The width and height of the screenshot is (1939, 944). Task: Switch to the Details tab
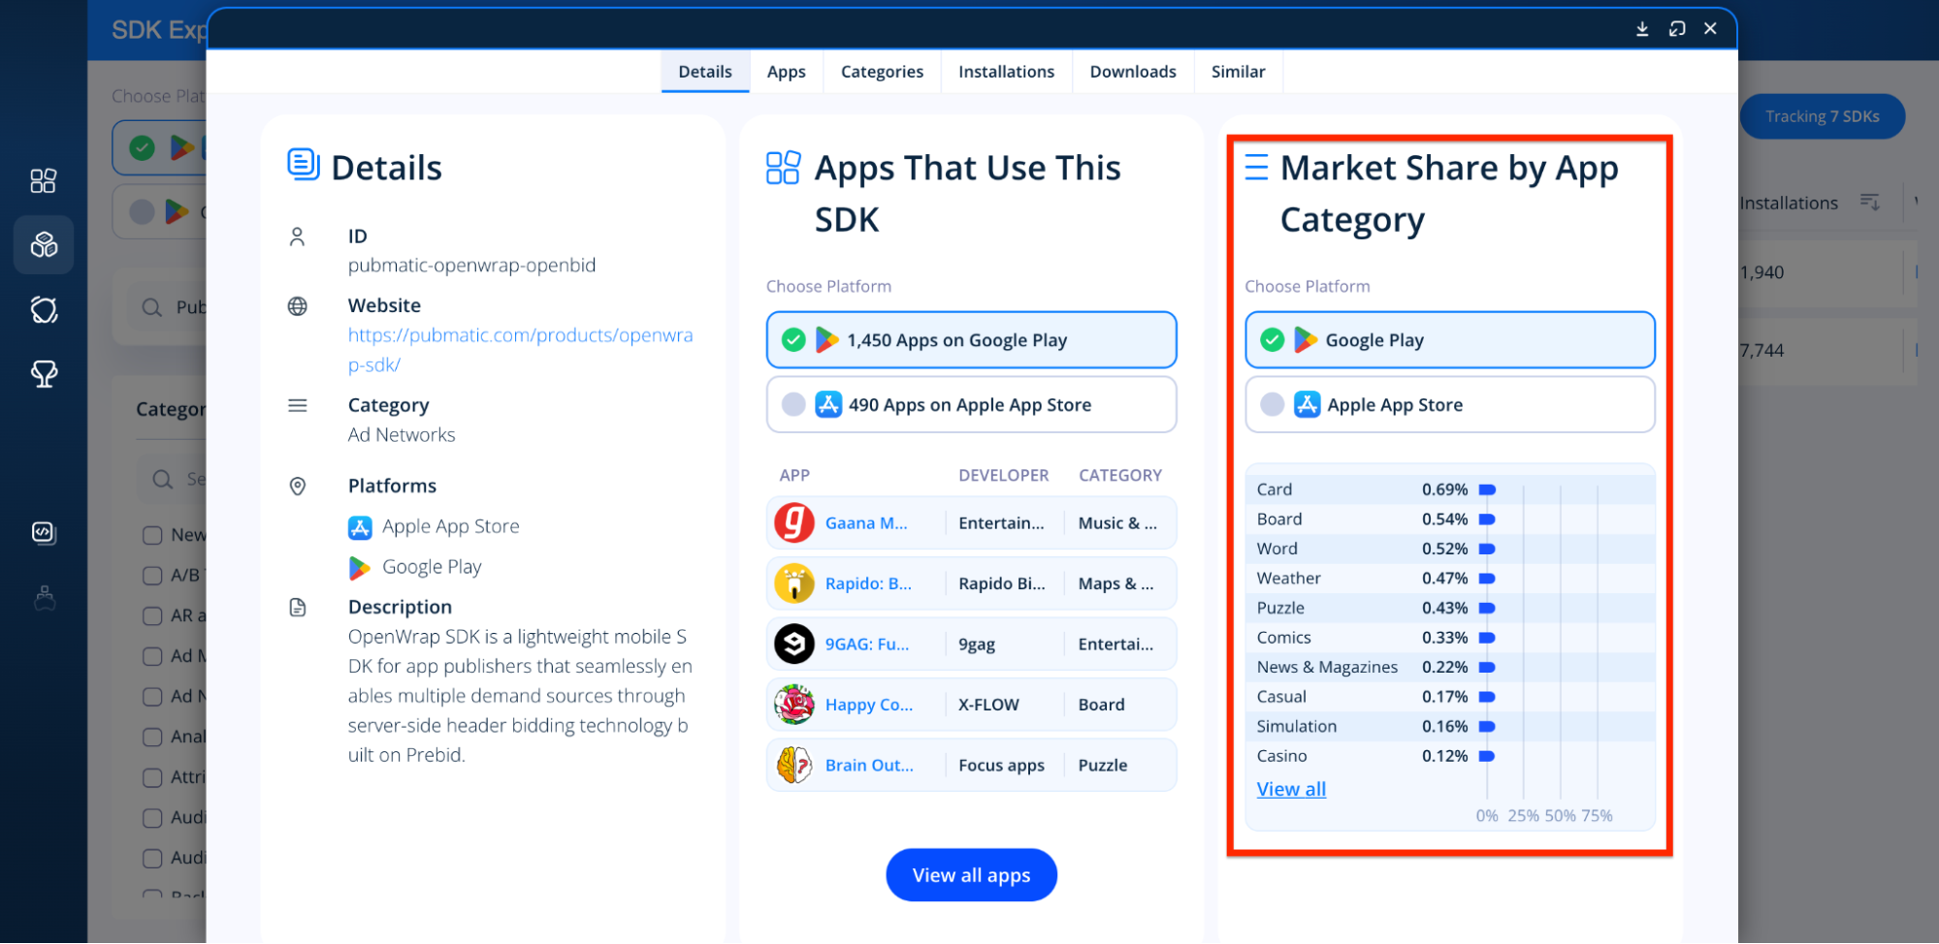tap(705, 72)
